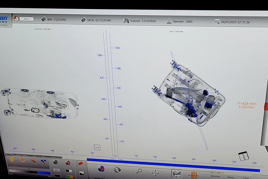Click the '26/07/2023 12:37:26' timestamp
Screen dimensions: 268x179
pyautogui.click(x=235, y=22)
